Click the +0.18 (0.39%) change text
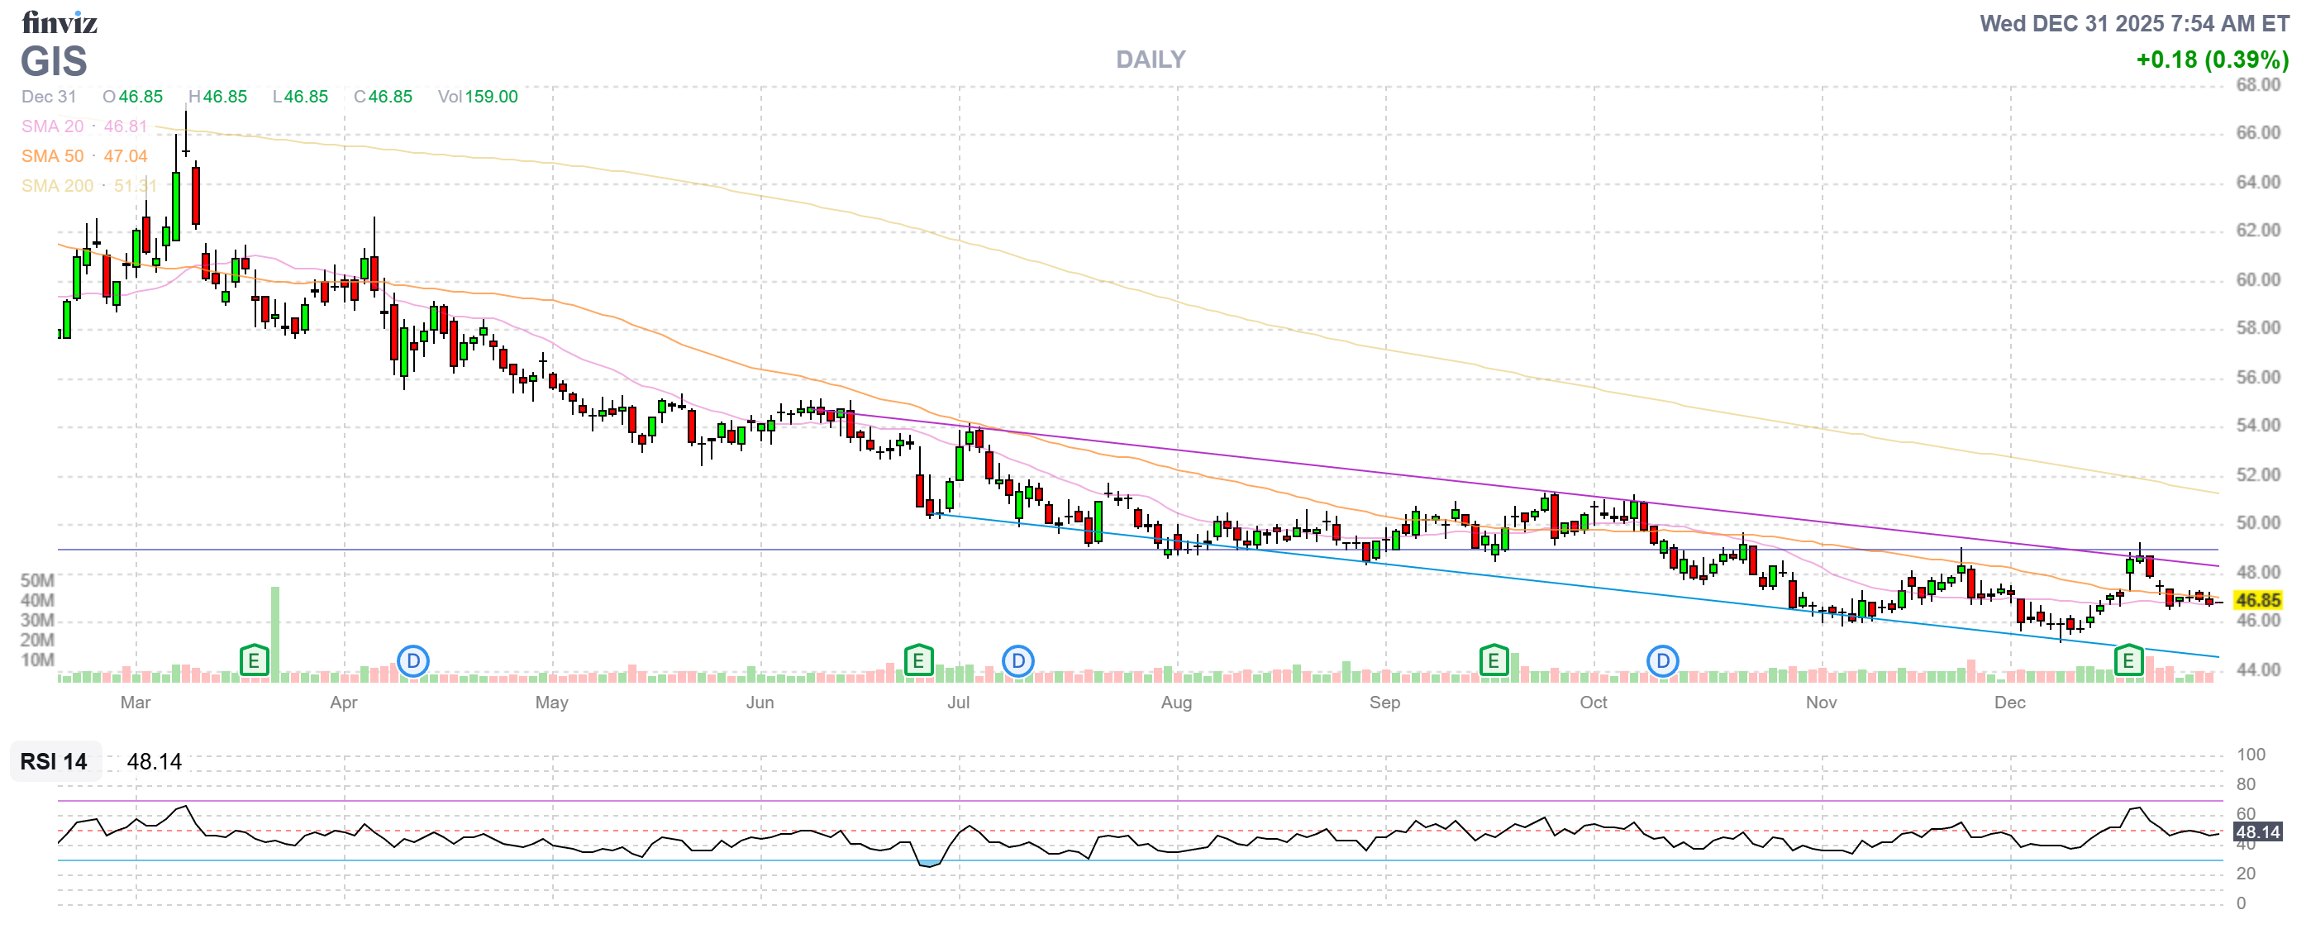The width and height of the screenshot is (2311, 929). tap(2212, 60)
